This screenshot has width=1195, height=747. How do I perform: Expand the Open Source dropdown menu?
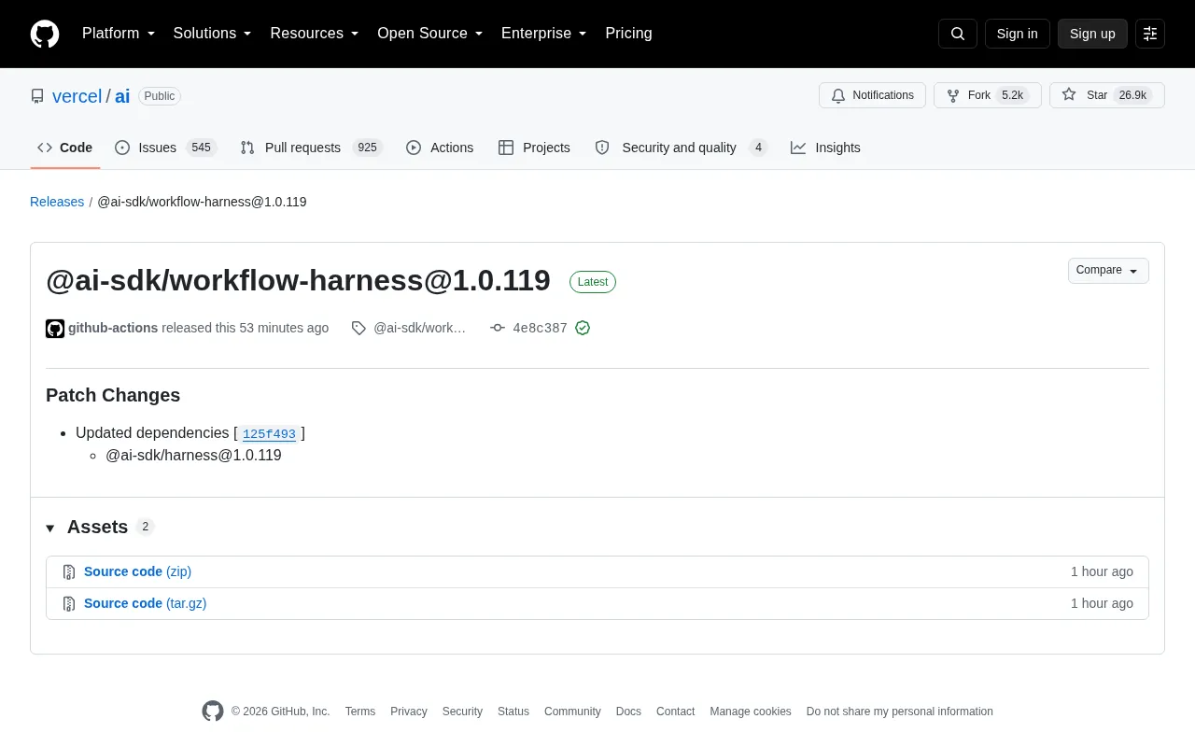[x=430, y=34]
